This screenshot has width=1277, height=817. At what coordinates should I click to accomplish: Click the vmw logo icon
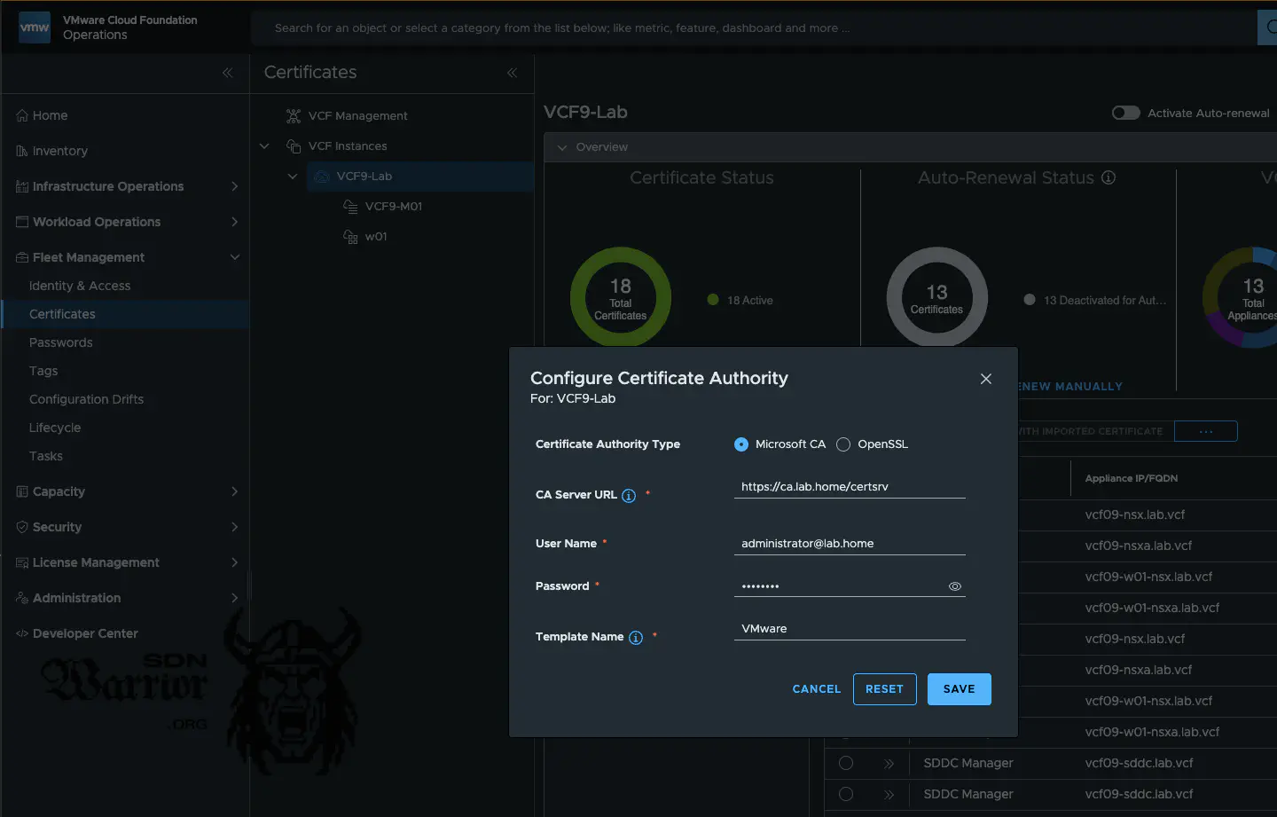(x=35, y=27)
